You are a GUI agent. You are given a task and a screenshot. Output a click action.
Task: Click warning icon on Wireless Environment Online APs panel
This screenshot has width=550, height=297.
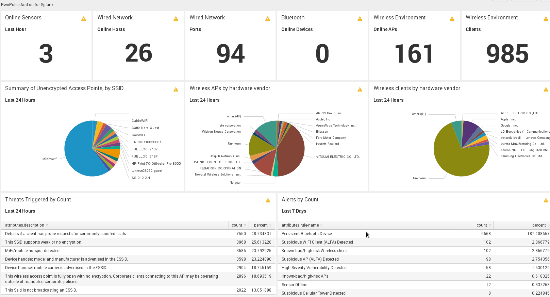452,19
